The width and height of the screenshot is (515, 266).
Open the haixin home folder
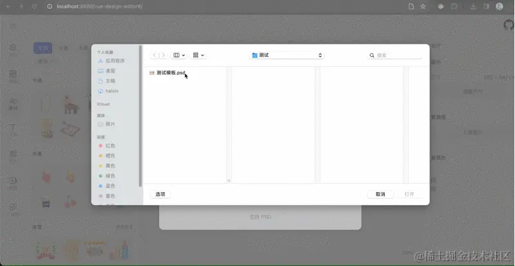(108, 91)
